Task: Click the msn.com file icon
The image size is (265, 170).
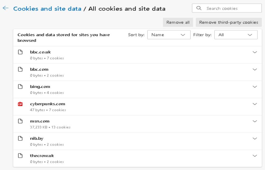Action: pyautogui.click(x=20, y=121)
